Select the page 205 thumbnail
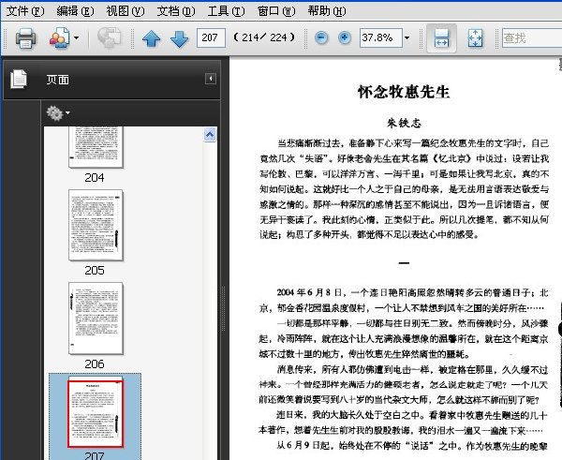The width and height of the screenshot is (562, 460). pyautogui.click(x=96, y=226)
